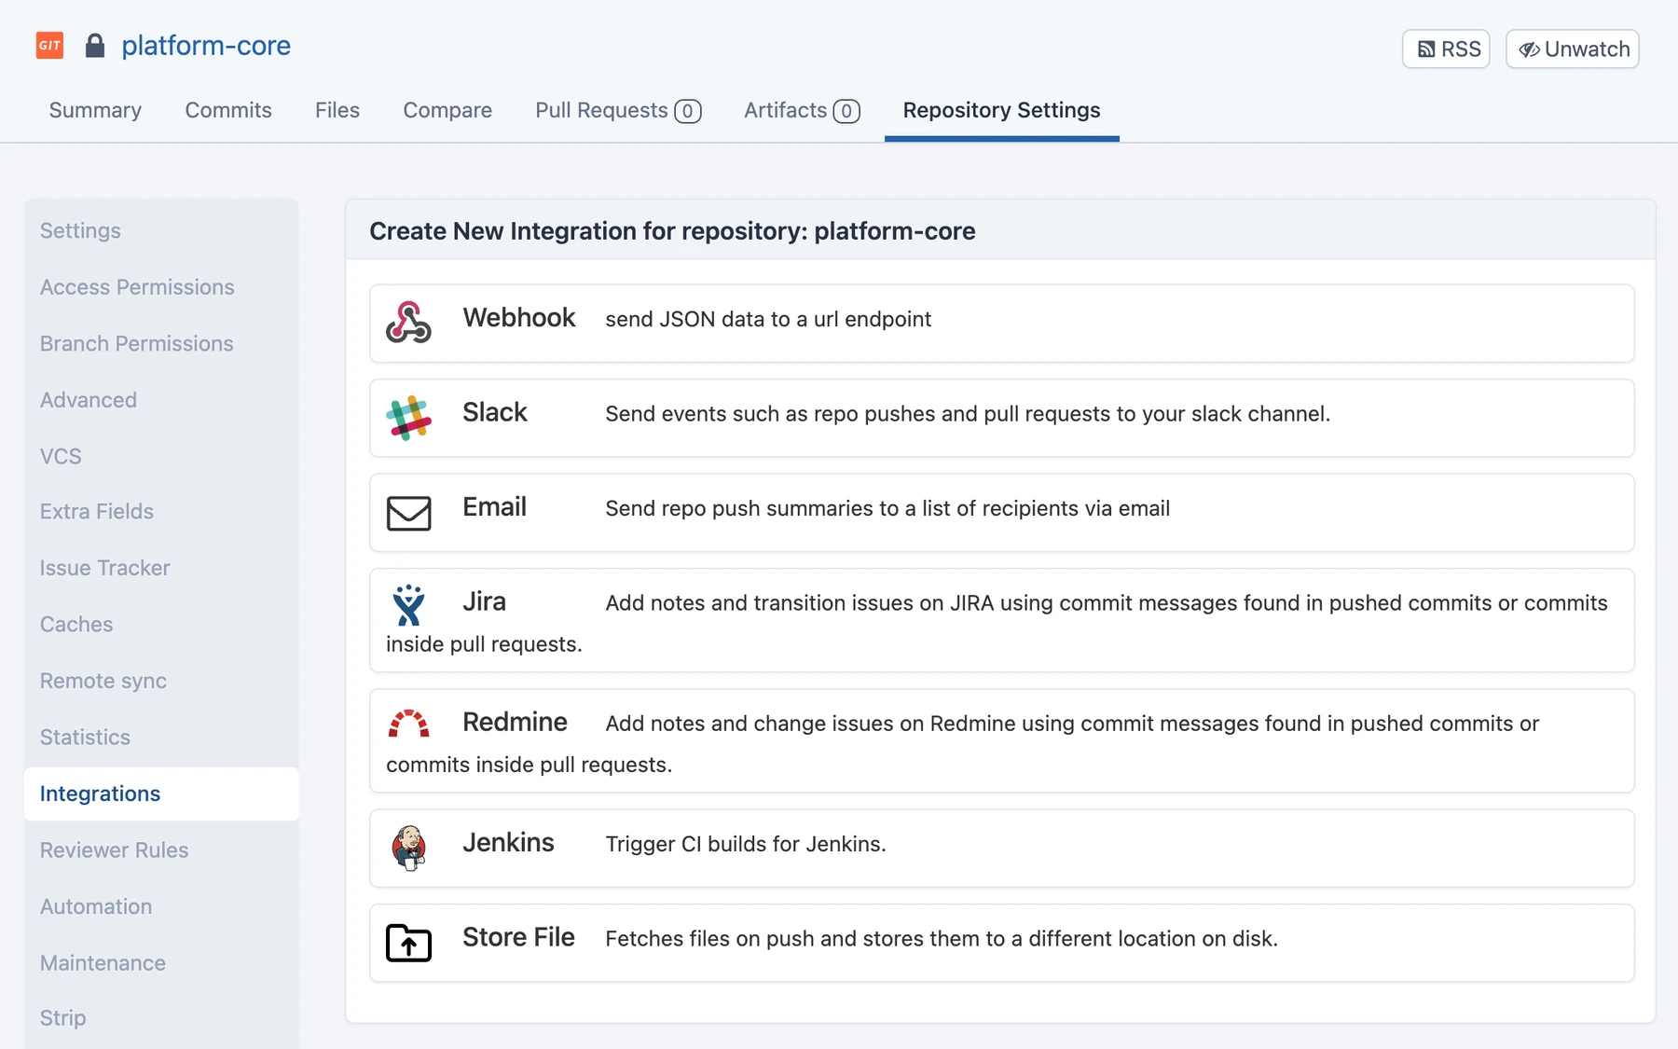This screenshot has height=1049, width=1678.
Task: Click the 'Fetches files on push' description
Action: 942,939
